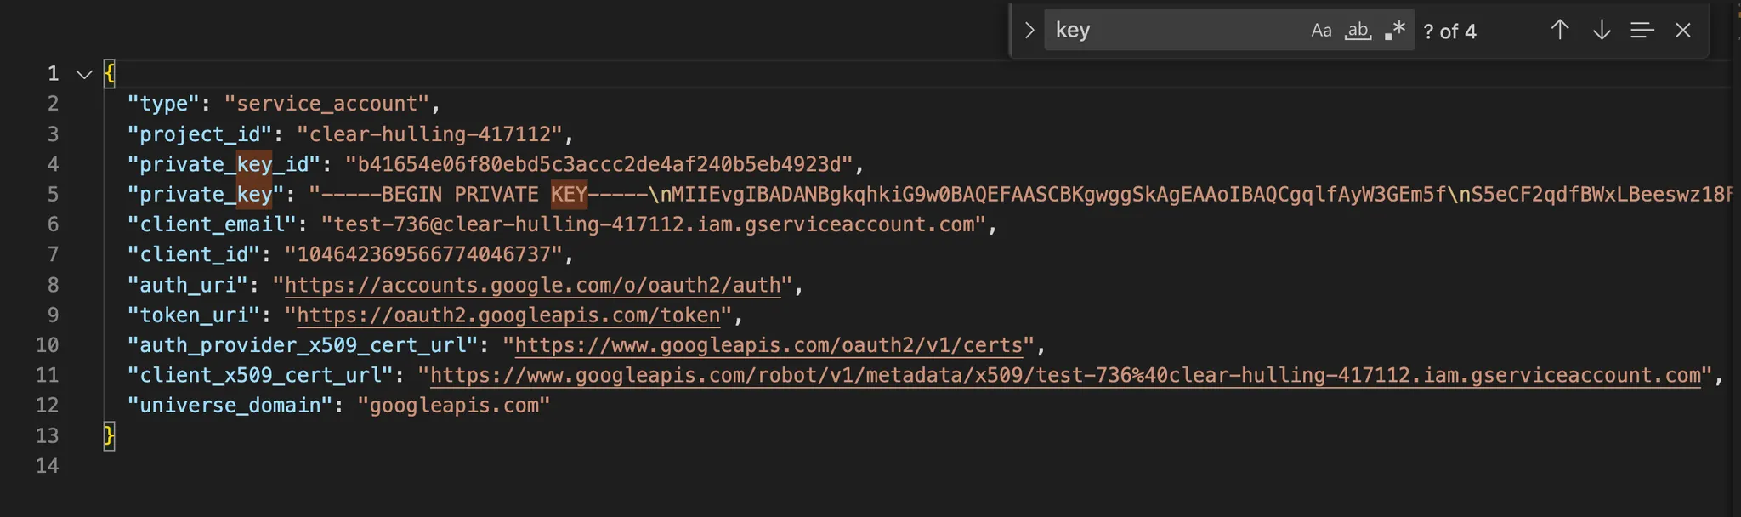Click line number 5 in gutter
Image resolution: width=1741 pixels, height=517 pixels.
pyautogui.click(x=53, y=195)
